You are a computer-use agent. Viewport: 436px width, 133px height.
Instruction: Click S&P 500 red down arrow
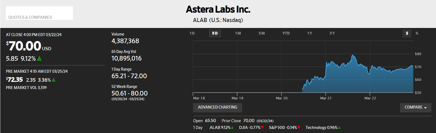tap(299, 127)
